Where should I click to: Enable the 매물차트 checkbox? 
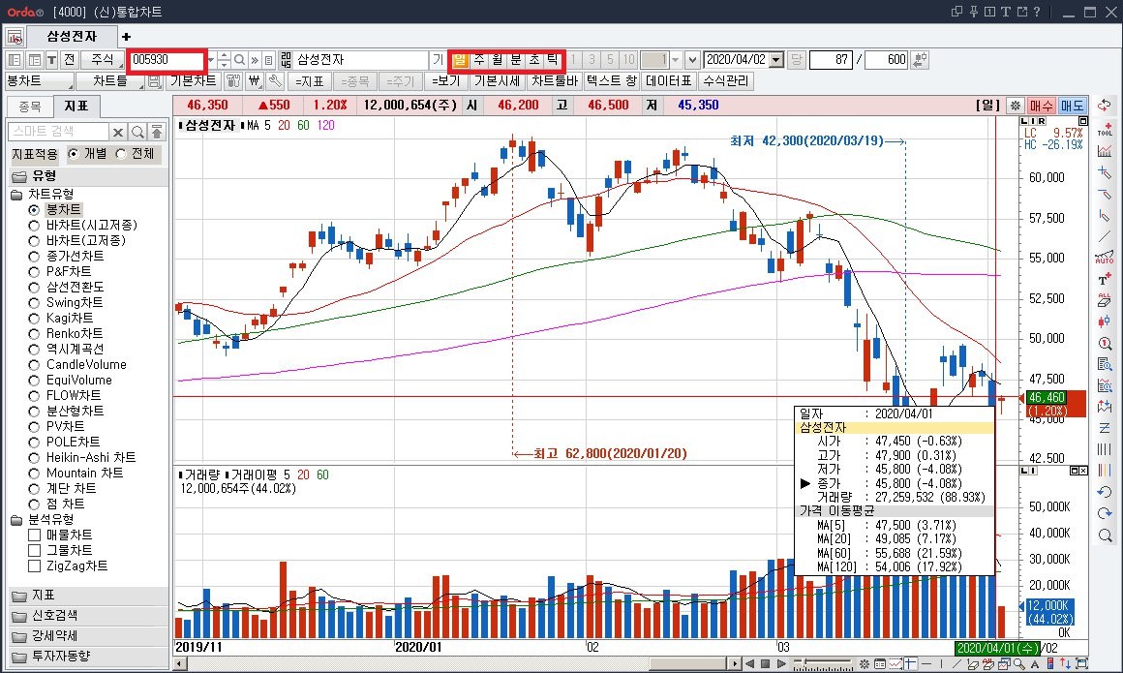point(34,535)
